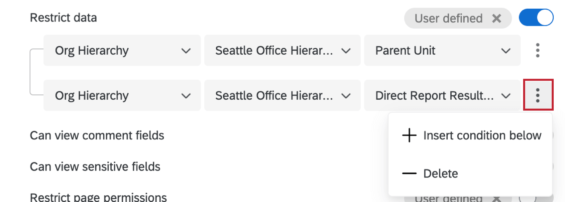Open the Parent Unit dropdown
Image resolution: width=565 pixels, height=202 pixels.
pos(442,50)
